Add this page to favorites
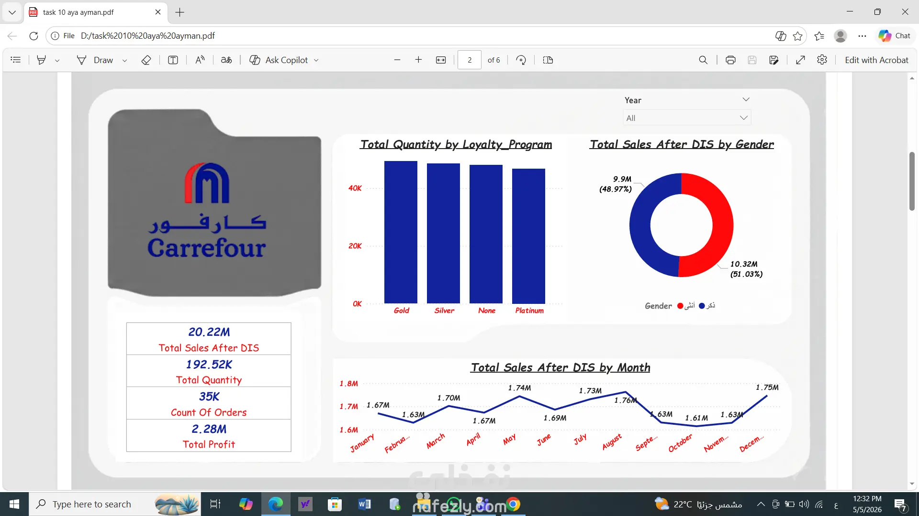The image size is (919, 516). (798, 36)
